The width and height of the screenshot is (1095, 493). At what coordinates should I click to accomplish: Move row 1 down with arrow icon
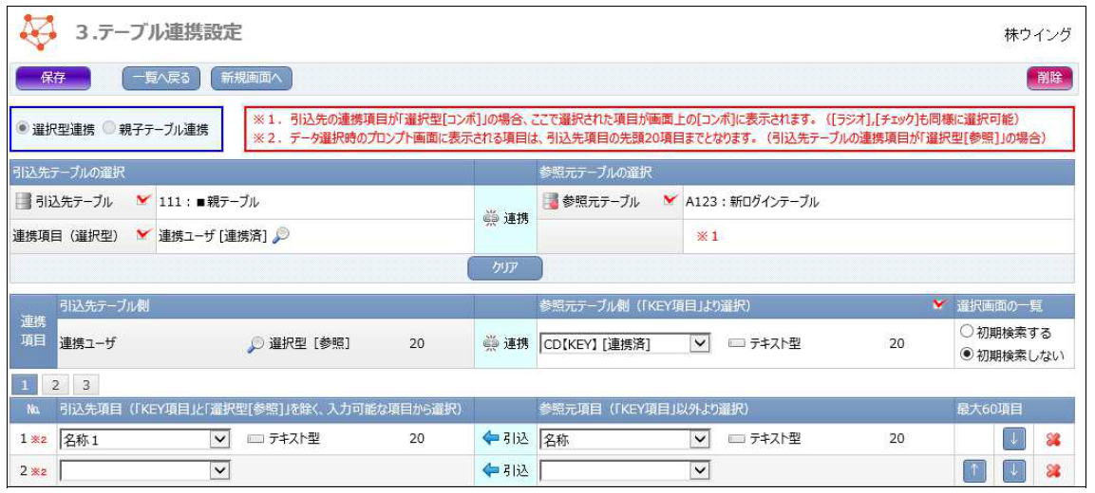pyautogui.click(x=1013, y=439)
